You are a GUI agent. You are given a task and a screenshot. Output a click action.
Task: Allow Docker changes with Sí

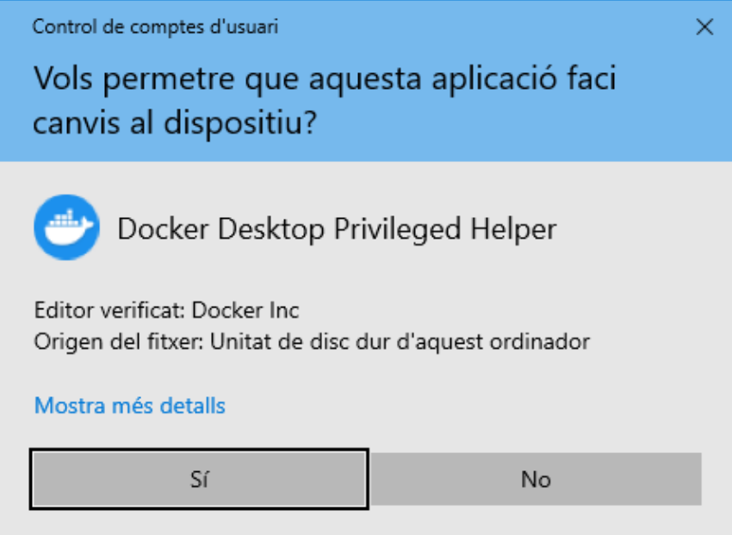coord(199,479)
